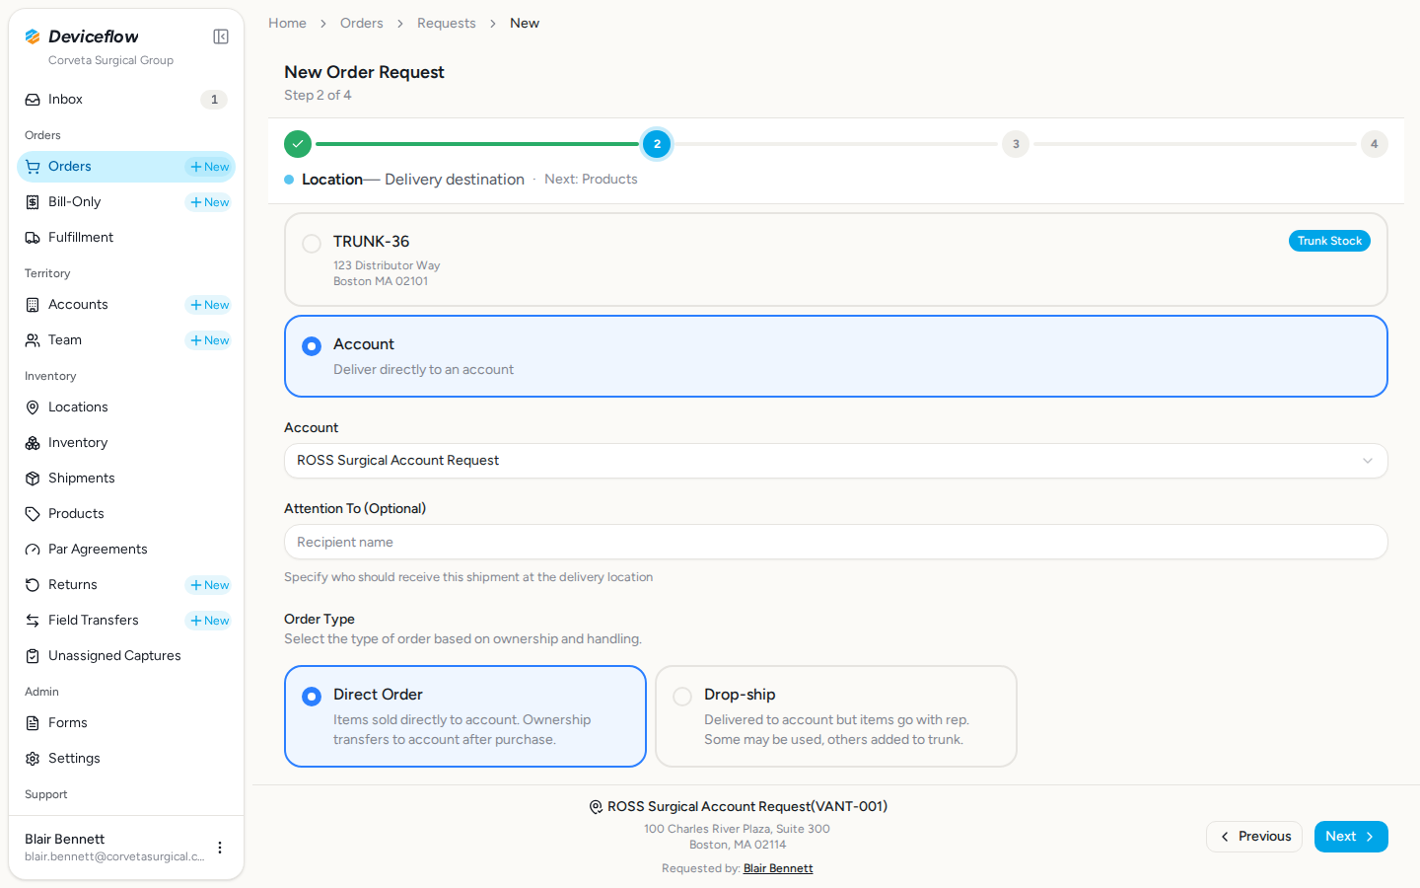Click the Fulfillment truck icon

point(33,238)
